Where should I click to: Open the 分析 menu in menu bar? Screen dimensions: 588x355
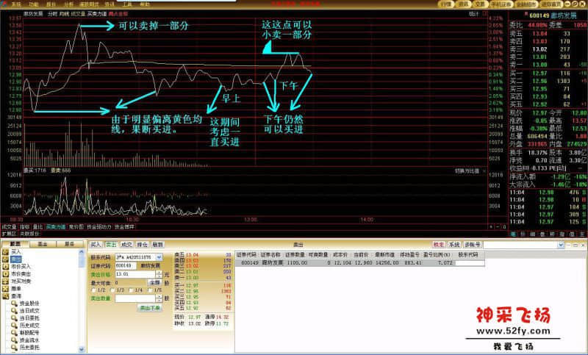tap(68, 4)
